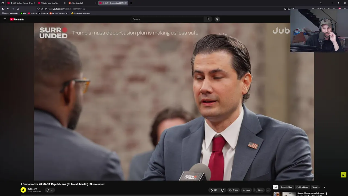Image resolution: width=348 pixels, height=196 pixels.
Task: Select the From Jubilee filter chip
Action: tap(287, 187)
